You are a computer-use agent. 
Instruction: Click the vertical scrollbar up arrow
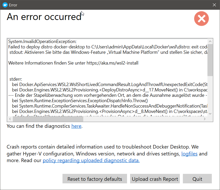click(x=210, y=41)
